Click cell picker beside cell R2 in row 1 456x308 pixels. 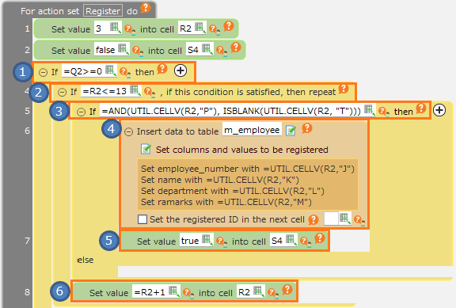click(200, 28)
